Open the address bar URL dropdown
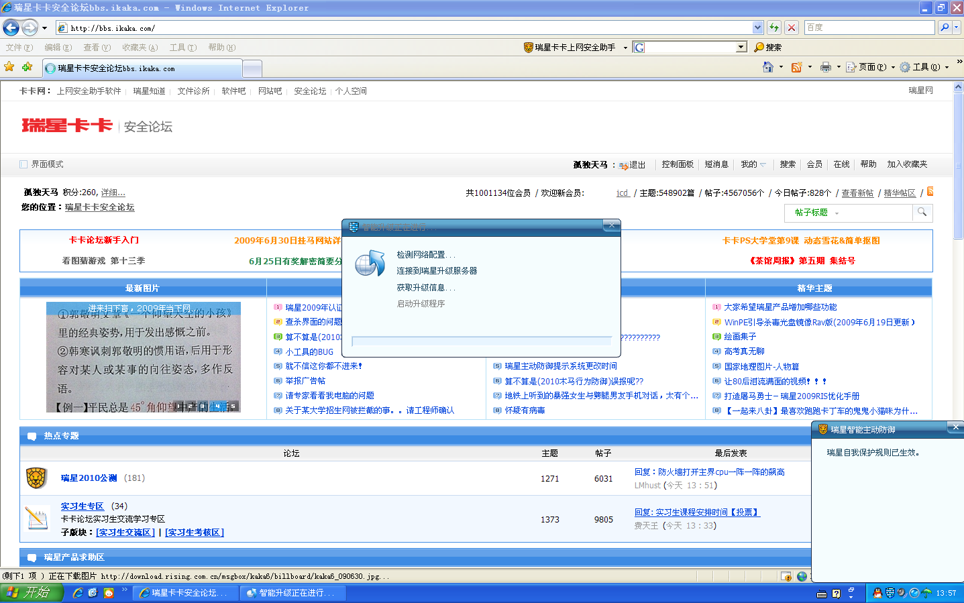Viewport: 964px width, 603px height. (758, 28)
